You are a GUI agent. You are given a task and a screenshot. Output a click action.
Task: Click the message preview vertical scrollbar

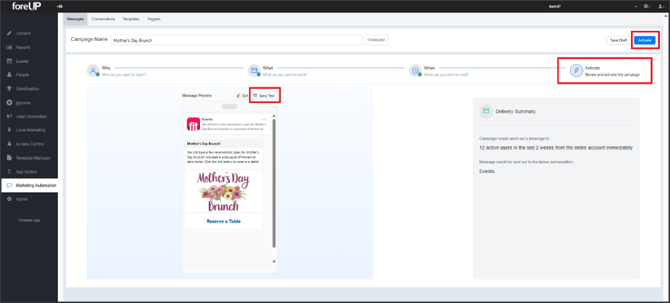[x=275, y=184]
